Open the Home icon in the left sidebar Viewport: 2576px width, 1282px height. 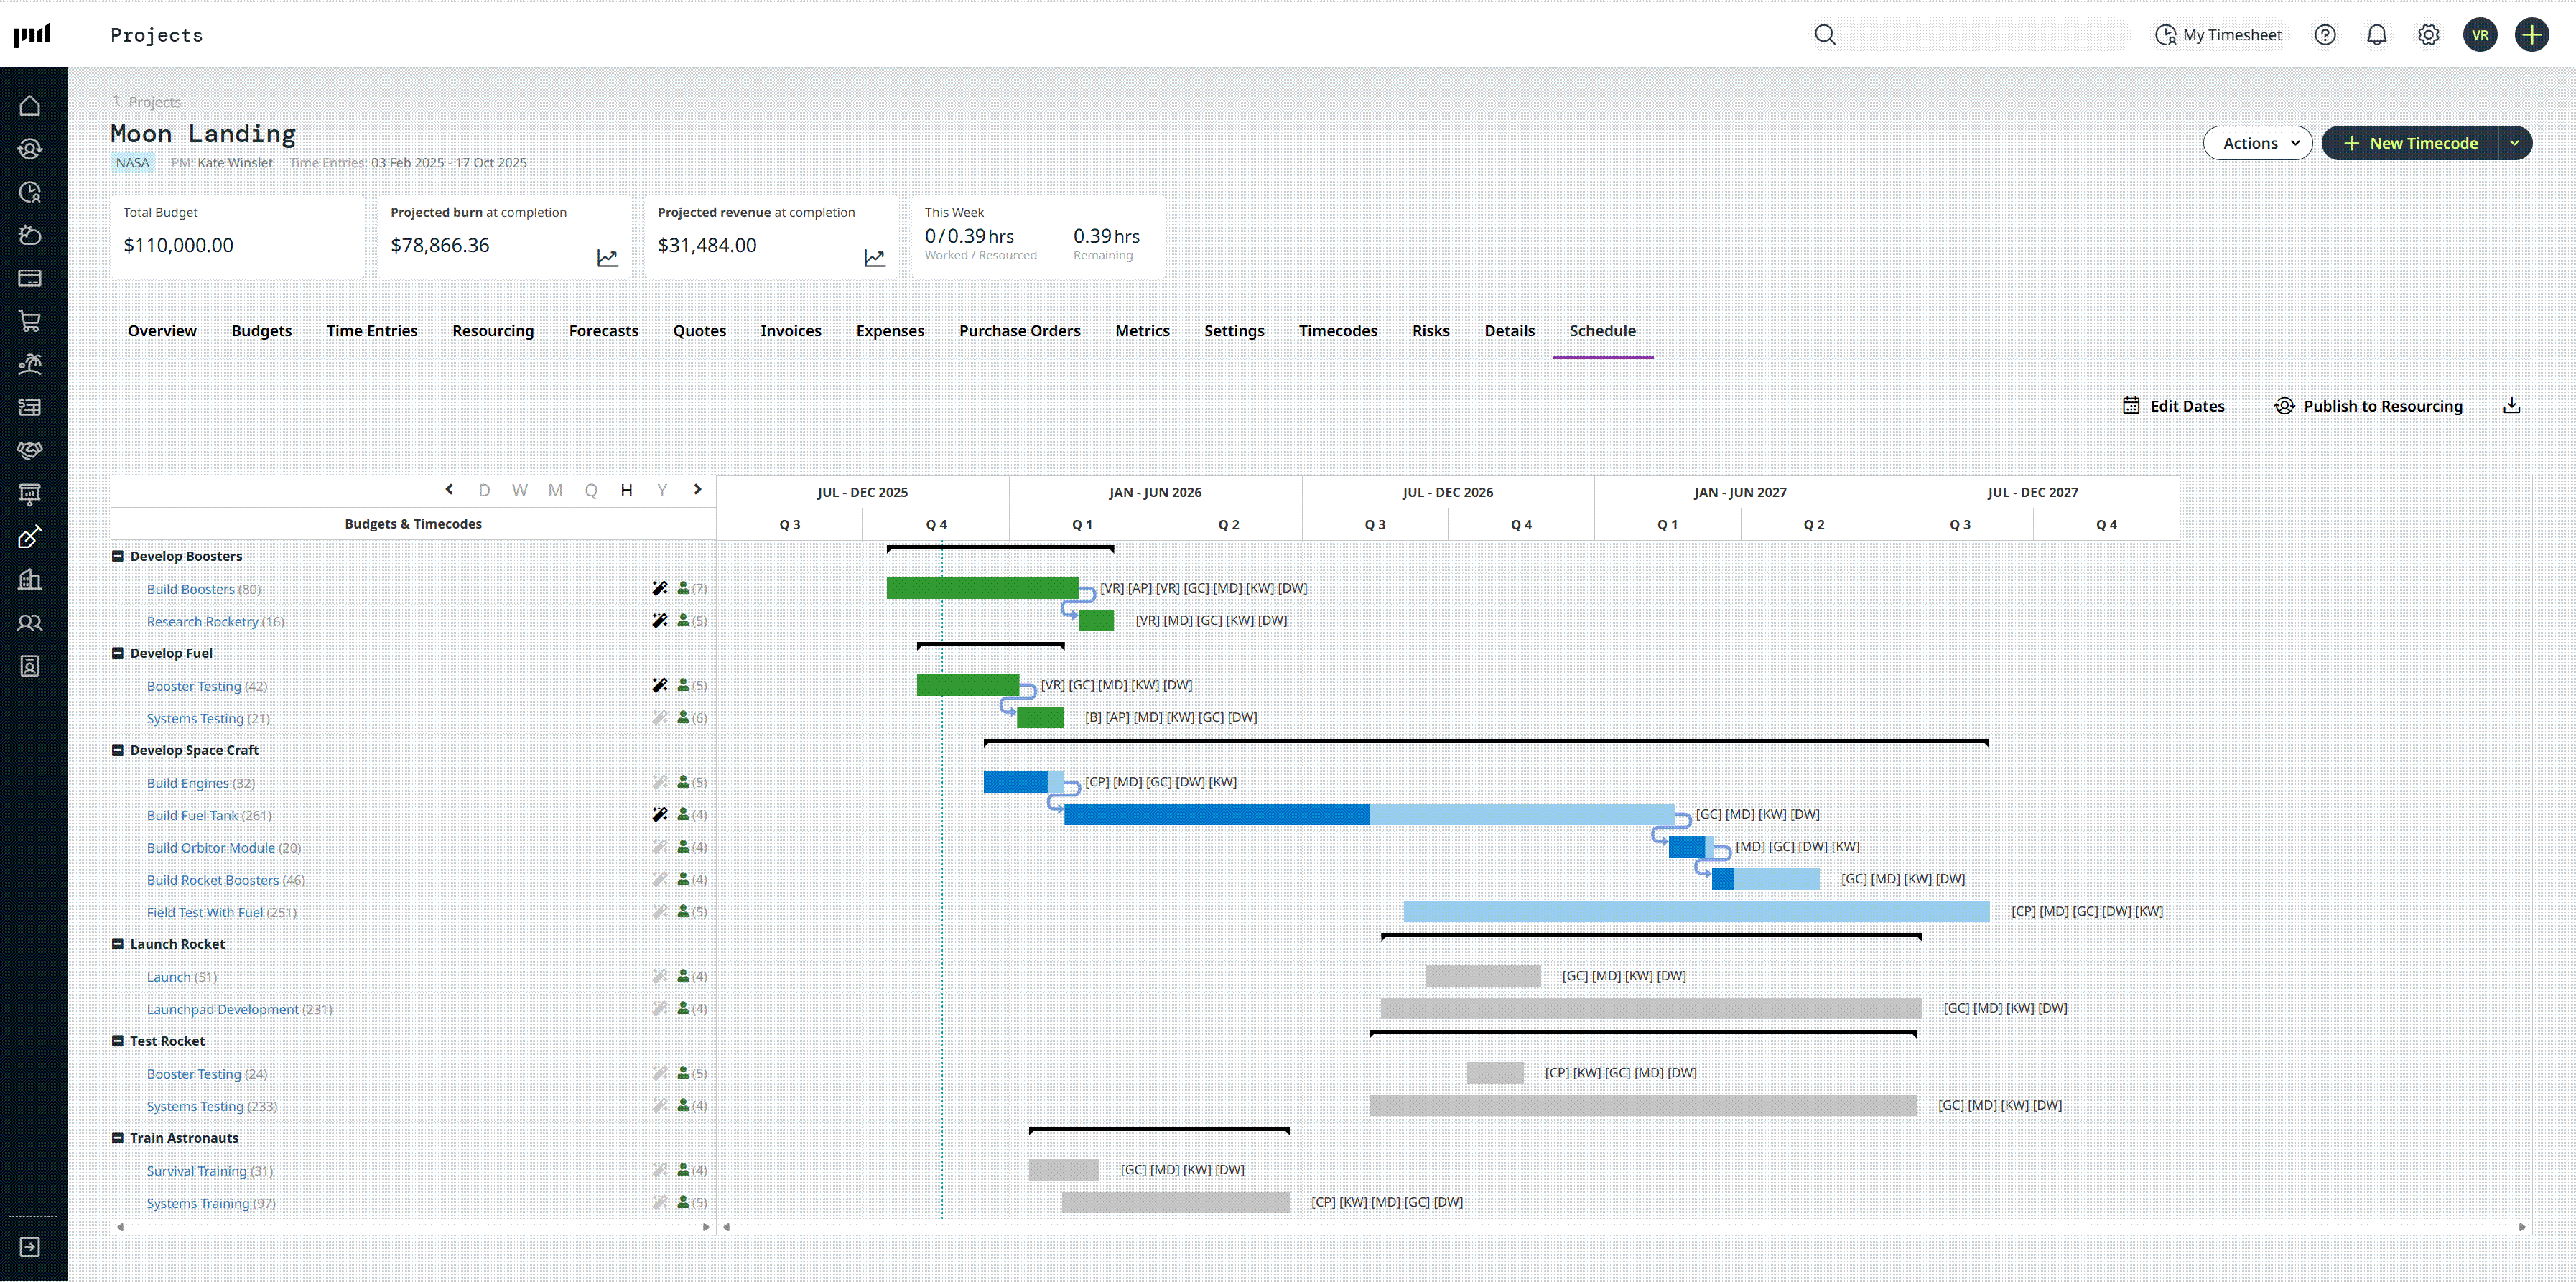pos(30,104)
